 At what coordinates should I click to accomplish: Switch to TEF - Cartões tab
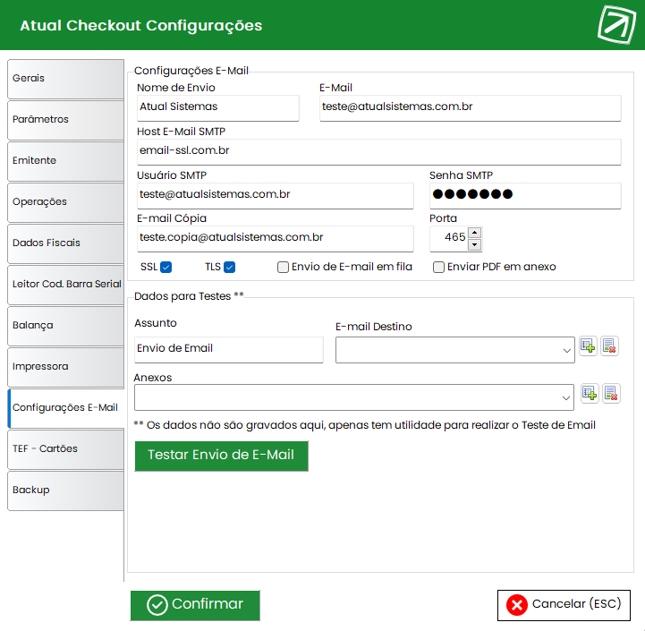65,449
